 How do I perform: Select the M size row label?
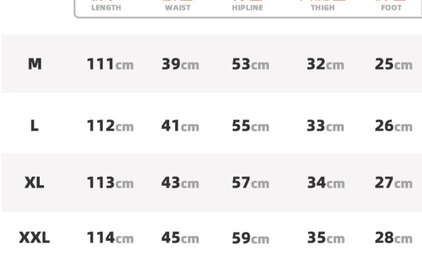tap(34, 64)
